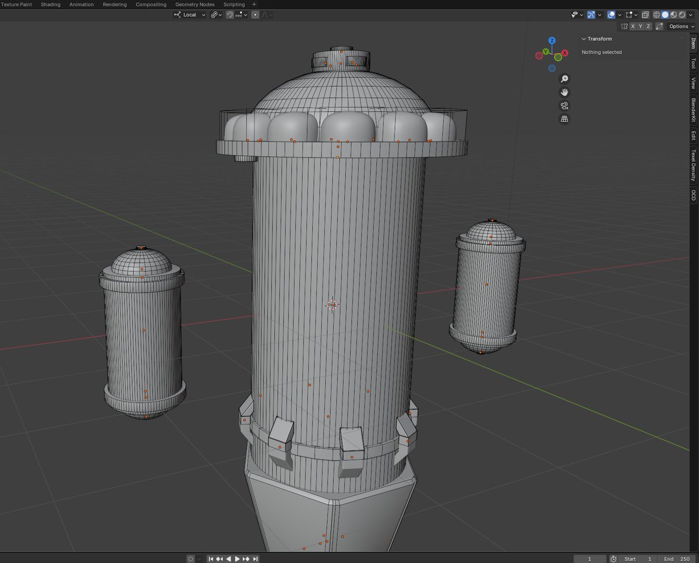Switch to Geometry Nodes workspace
This screenshot has height=563, width=699.
point(195,4)
